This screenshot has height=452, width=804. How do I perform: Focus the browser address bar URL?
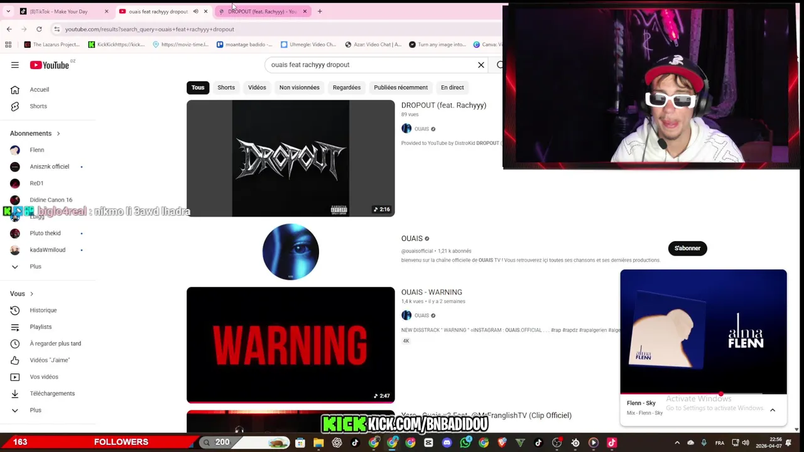coord(149,29)
